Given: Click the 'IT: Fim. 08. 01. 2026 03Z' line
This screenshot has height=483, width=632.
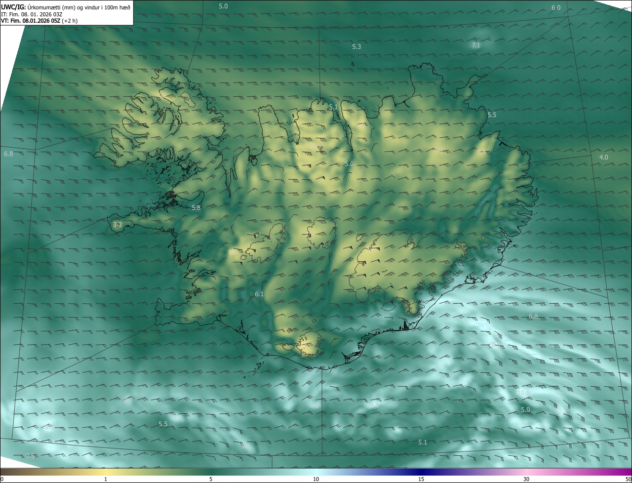Looking at the screenshot, I should 32,14.
